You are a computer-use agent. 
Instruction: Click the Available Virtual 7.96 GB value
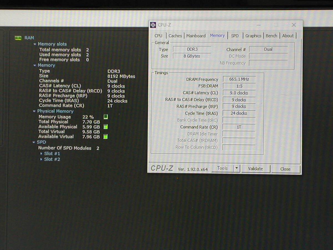(91, 137)
